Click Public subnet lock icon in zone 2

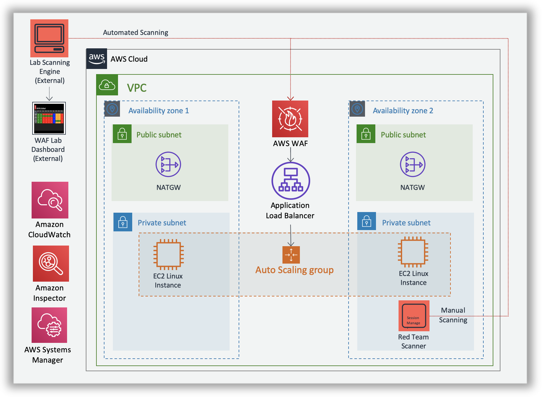366,134
